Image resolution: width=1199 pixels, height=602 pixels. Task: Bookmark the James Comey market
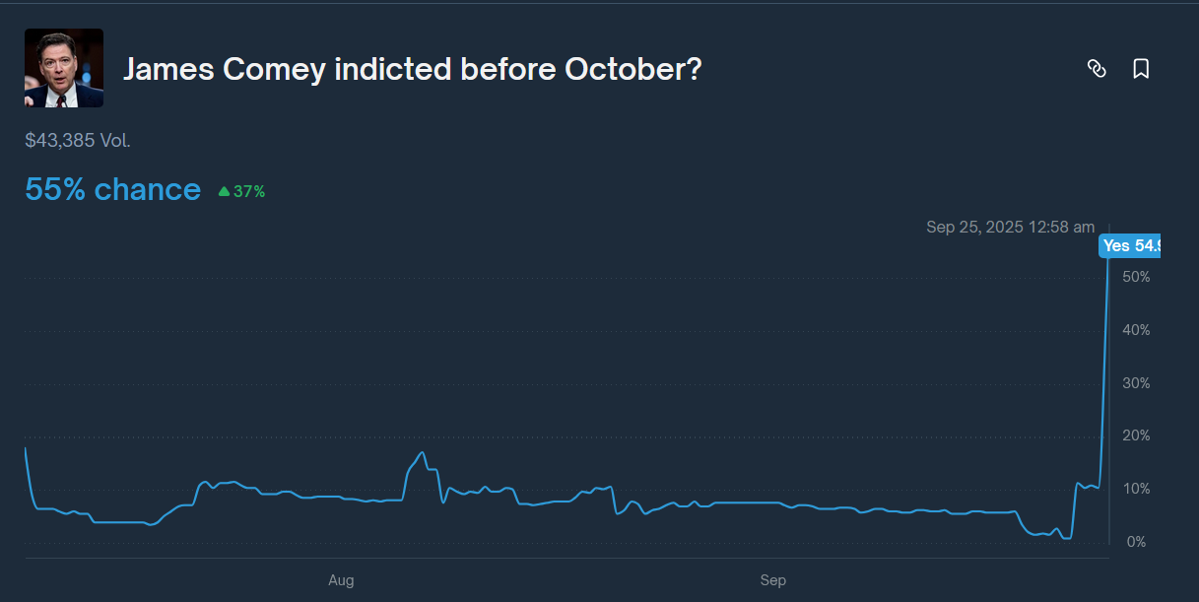[x=1141, y=69]
